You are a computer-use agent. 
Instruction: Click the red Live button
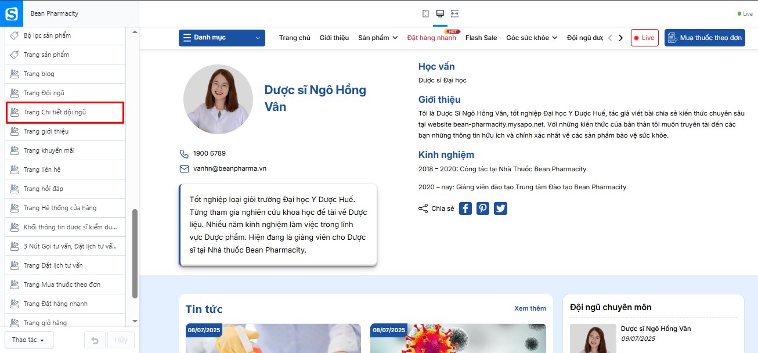click(644, 38)
